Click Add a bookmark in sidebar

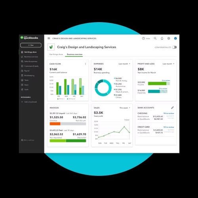pyautogui.click(x=29, y=102)
